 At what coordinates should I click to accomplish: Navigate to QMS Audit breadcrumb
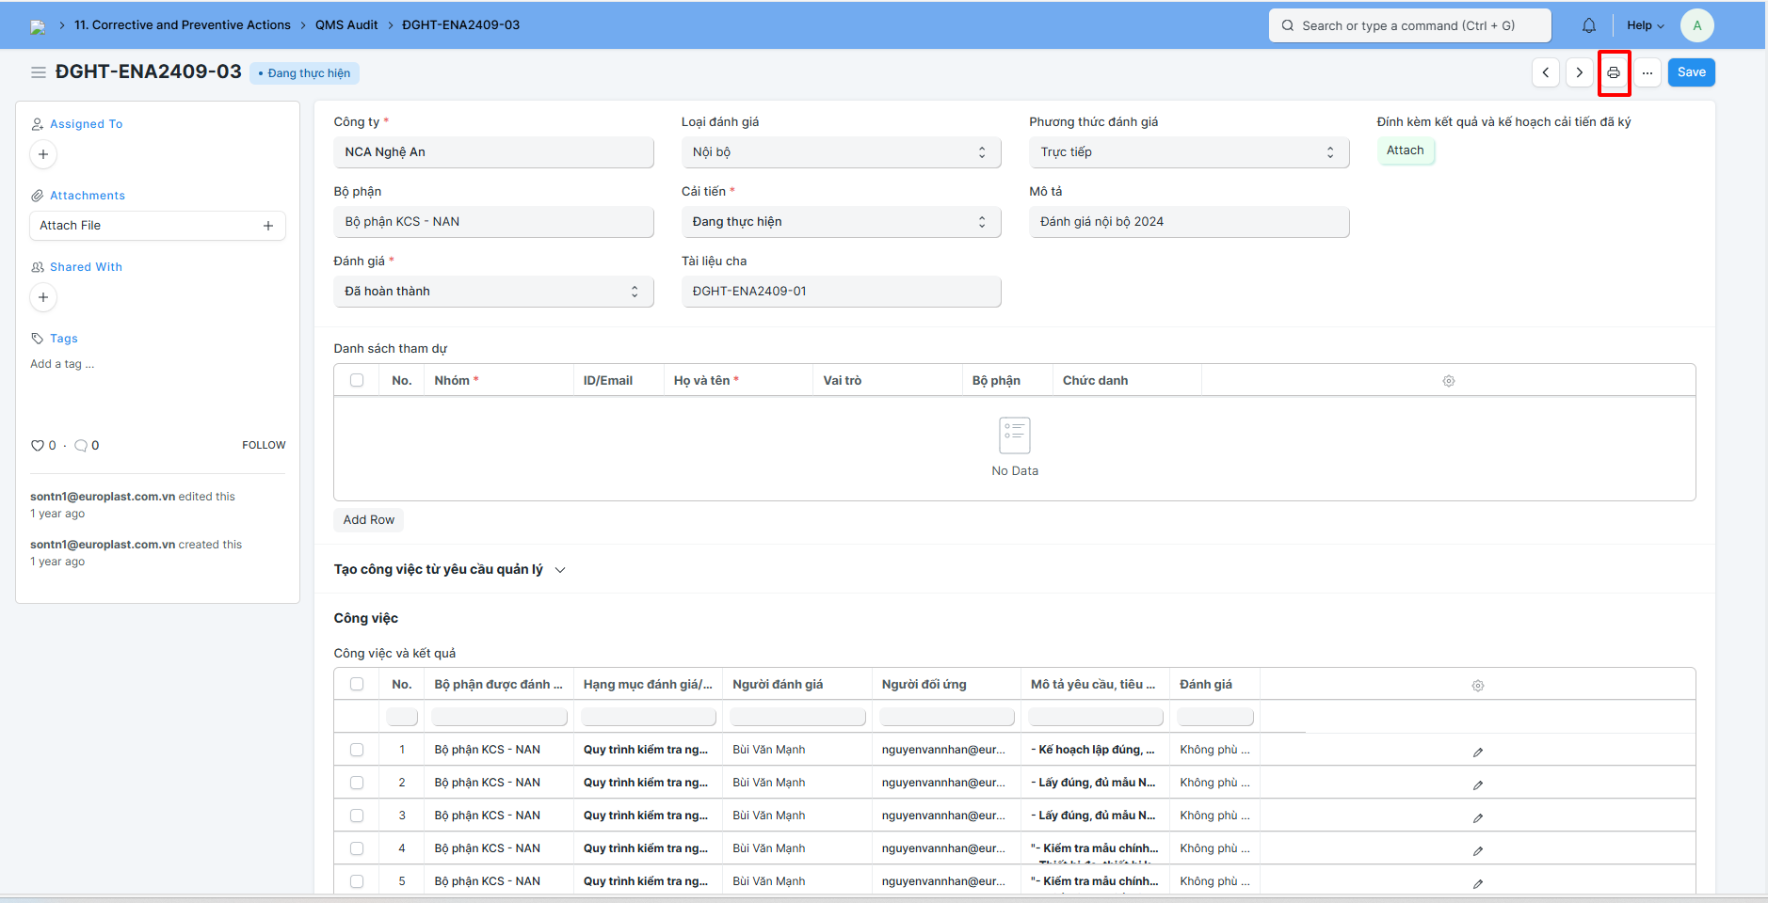click(346, 25)
